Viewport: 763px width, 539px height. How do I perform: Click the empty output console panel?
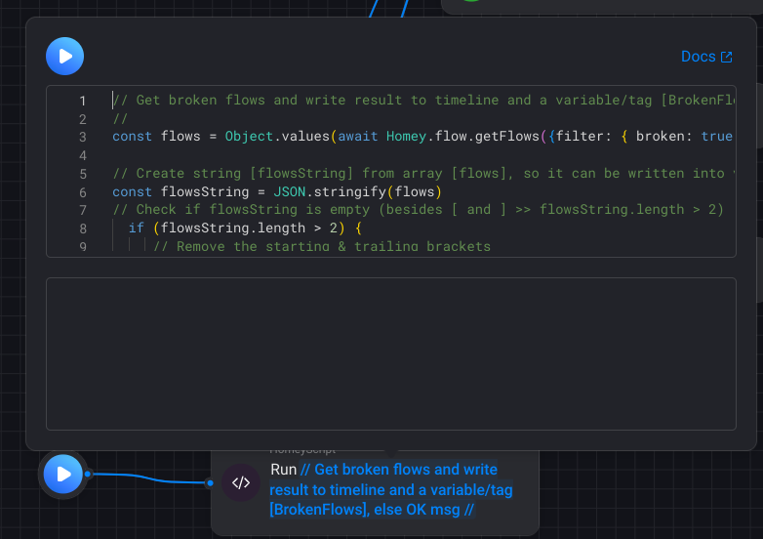[390, 354]
